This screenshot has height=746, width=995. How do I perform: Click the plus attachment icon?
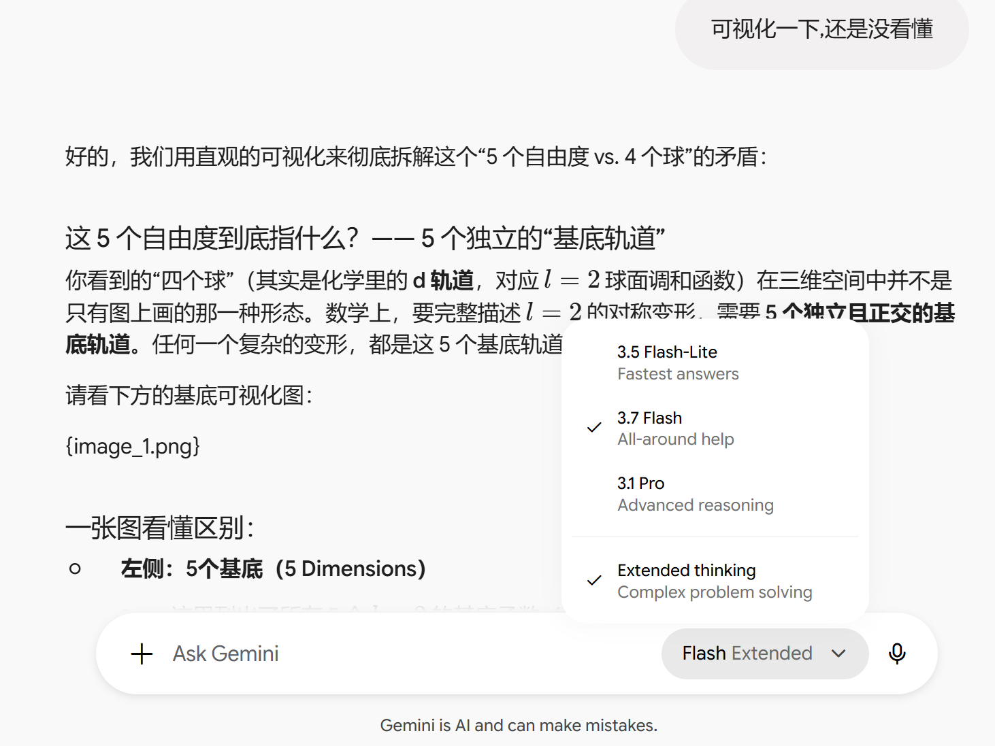tap(142, 654)
